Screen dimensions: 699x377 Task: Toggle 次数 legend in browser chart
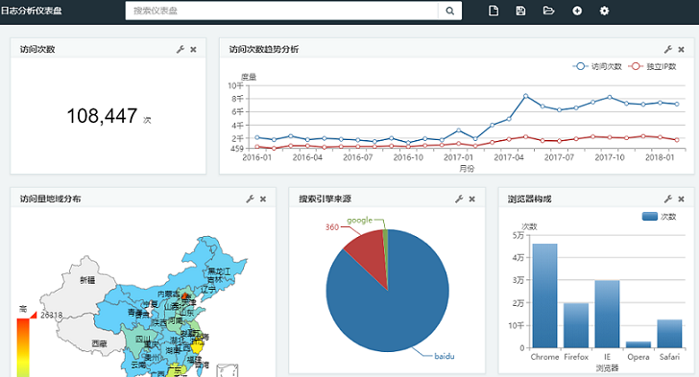[x=660, y=217]
